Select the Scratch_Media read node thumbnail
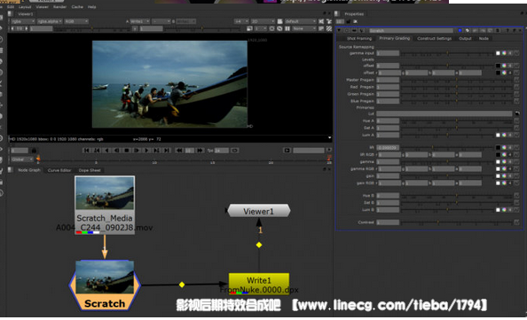This screenshot has height=320, width=527. point(105,192)
